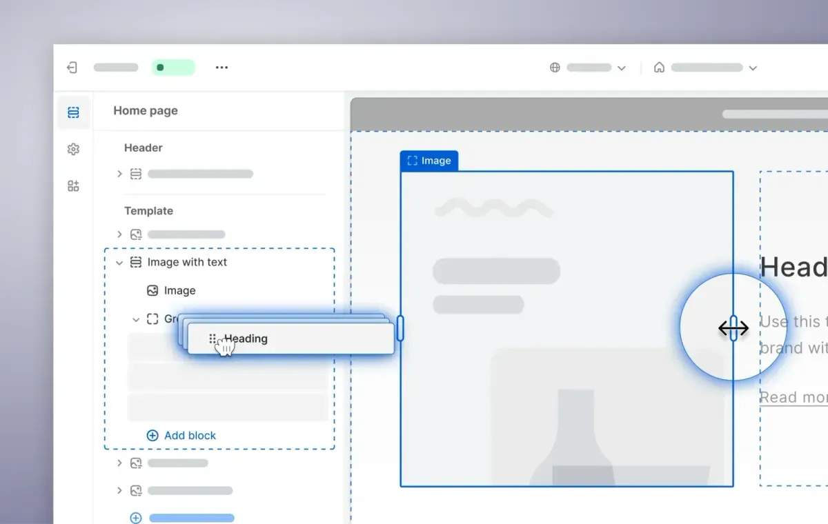This screenshot has width=828, height=524.
Task: Click the Read more link in preview
Action: click(x=793, y=397)
